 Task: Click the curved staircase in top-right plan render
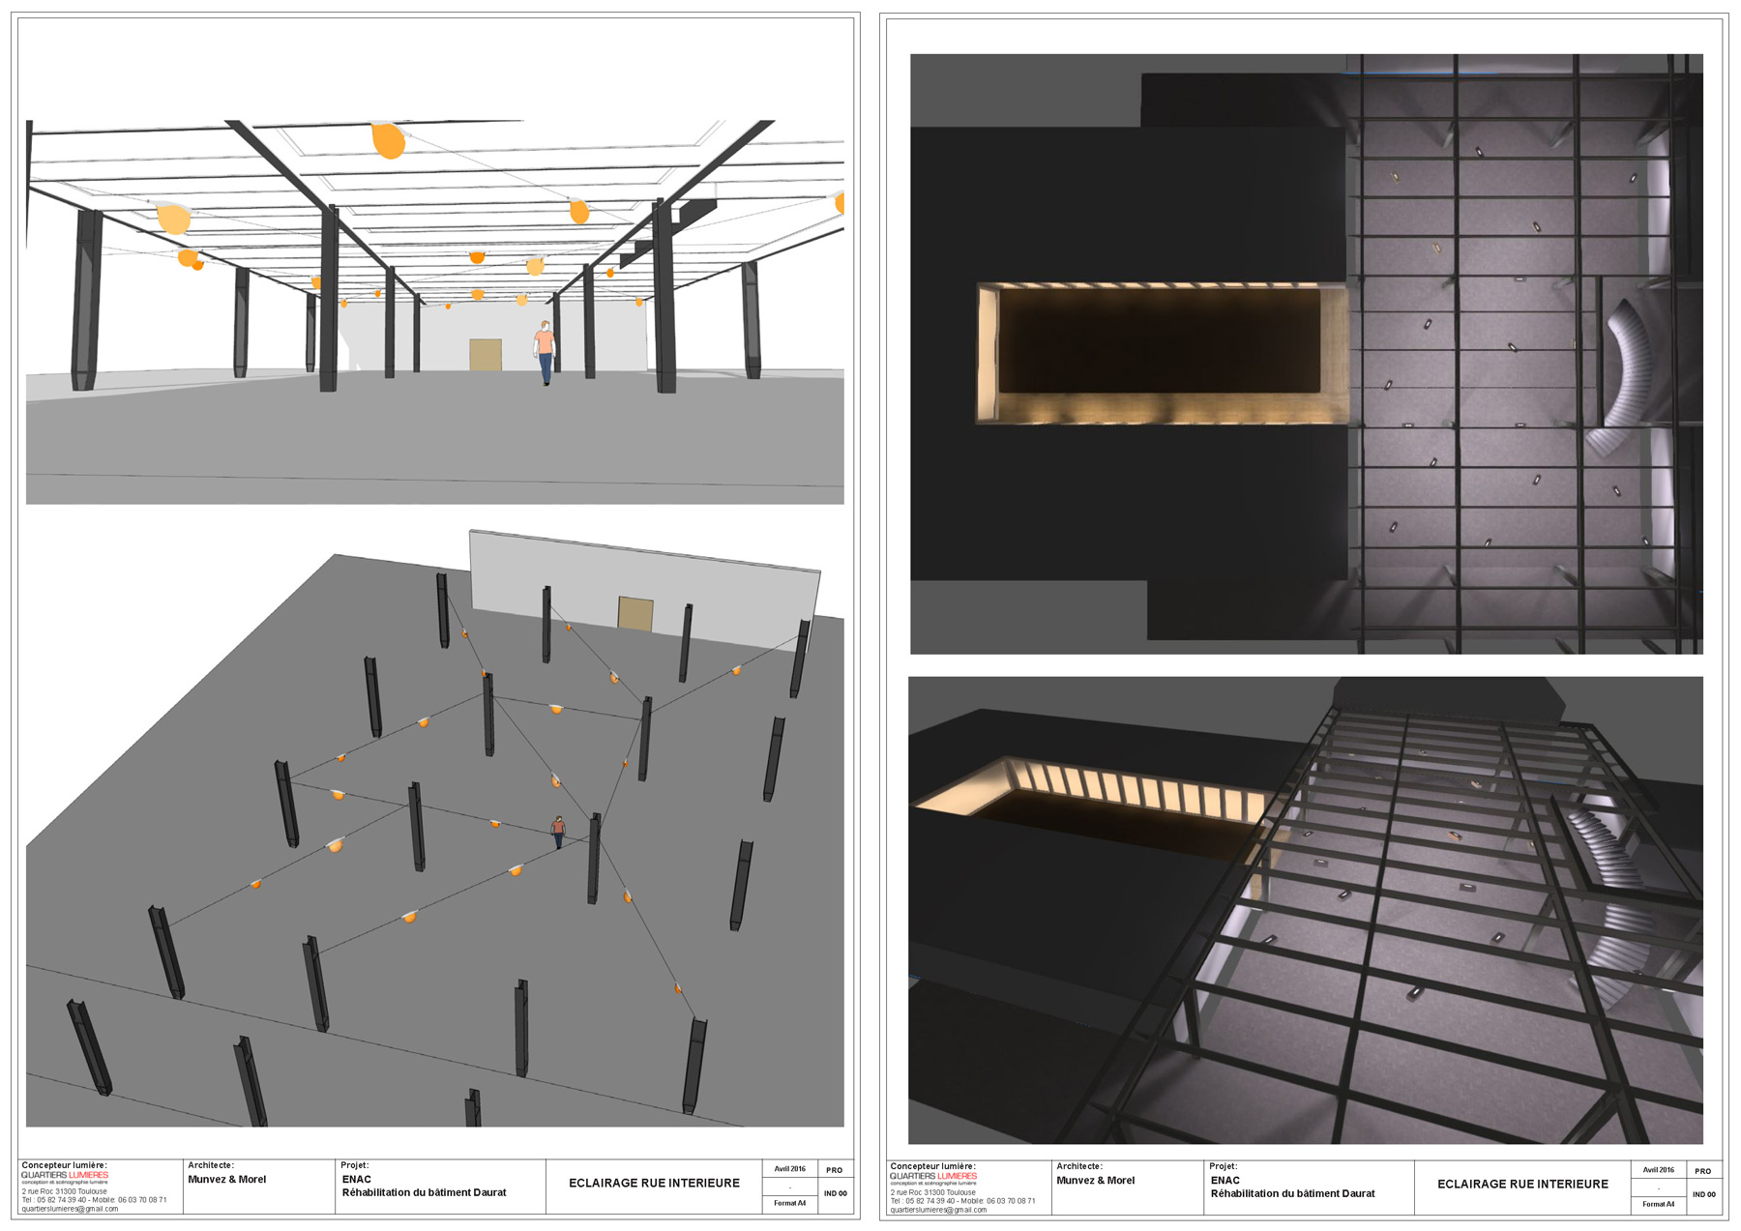click(1626, 379)
